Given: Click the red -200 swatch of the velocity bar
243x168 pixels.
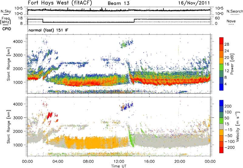Looking at the screenshot, I should pos(221,150).
